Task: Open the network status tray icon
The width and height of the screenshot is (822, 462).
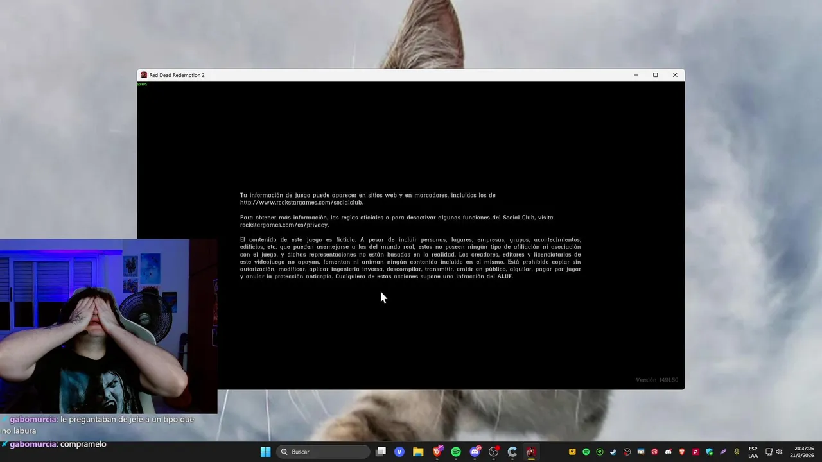Action: tap(769, 452)
